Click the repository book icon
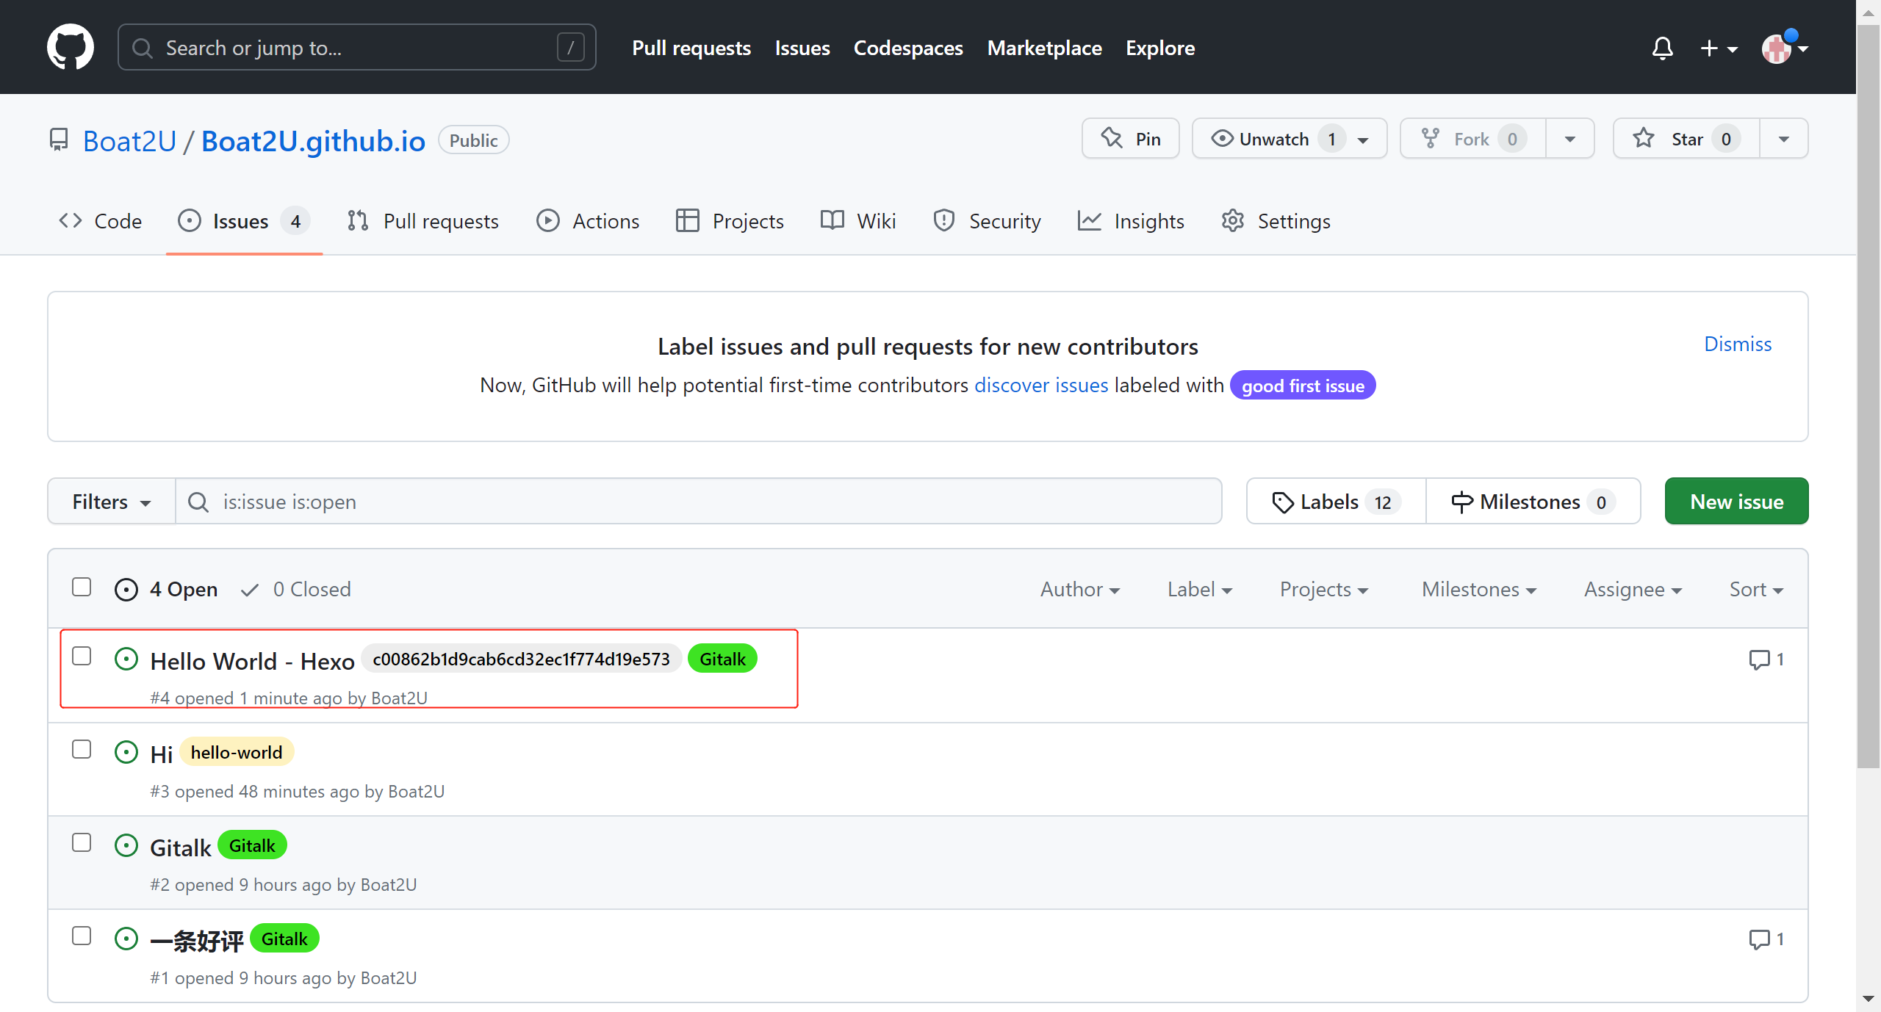Screen dimensions: 1881x1012 pos(59,140)
